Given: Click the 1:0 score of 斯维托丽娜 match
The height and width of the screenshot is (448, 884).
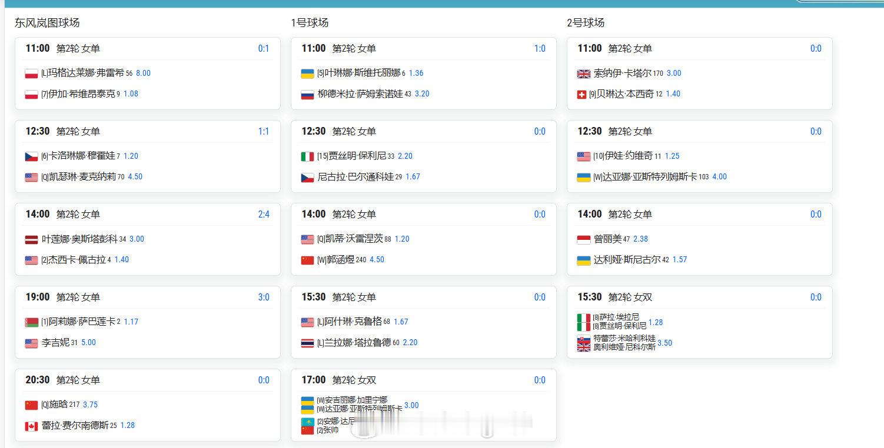Looking at the screenshot, I should pyautogui.click(x=540, y=49).
